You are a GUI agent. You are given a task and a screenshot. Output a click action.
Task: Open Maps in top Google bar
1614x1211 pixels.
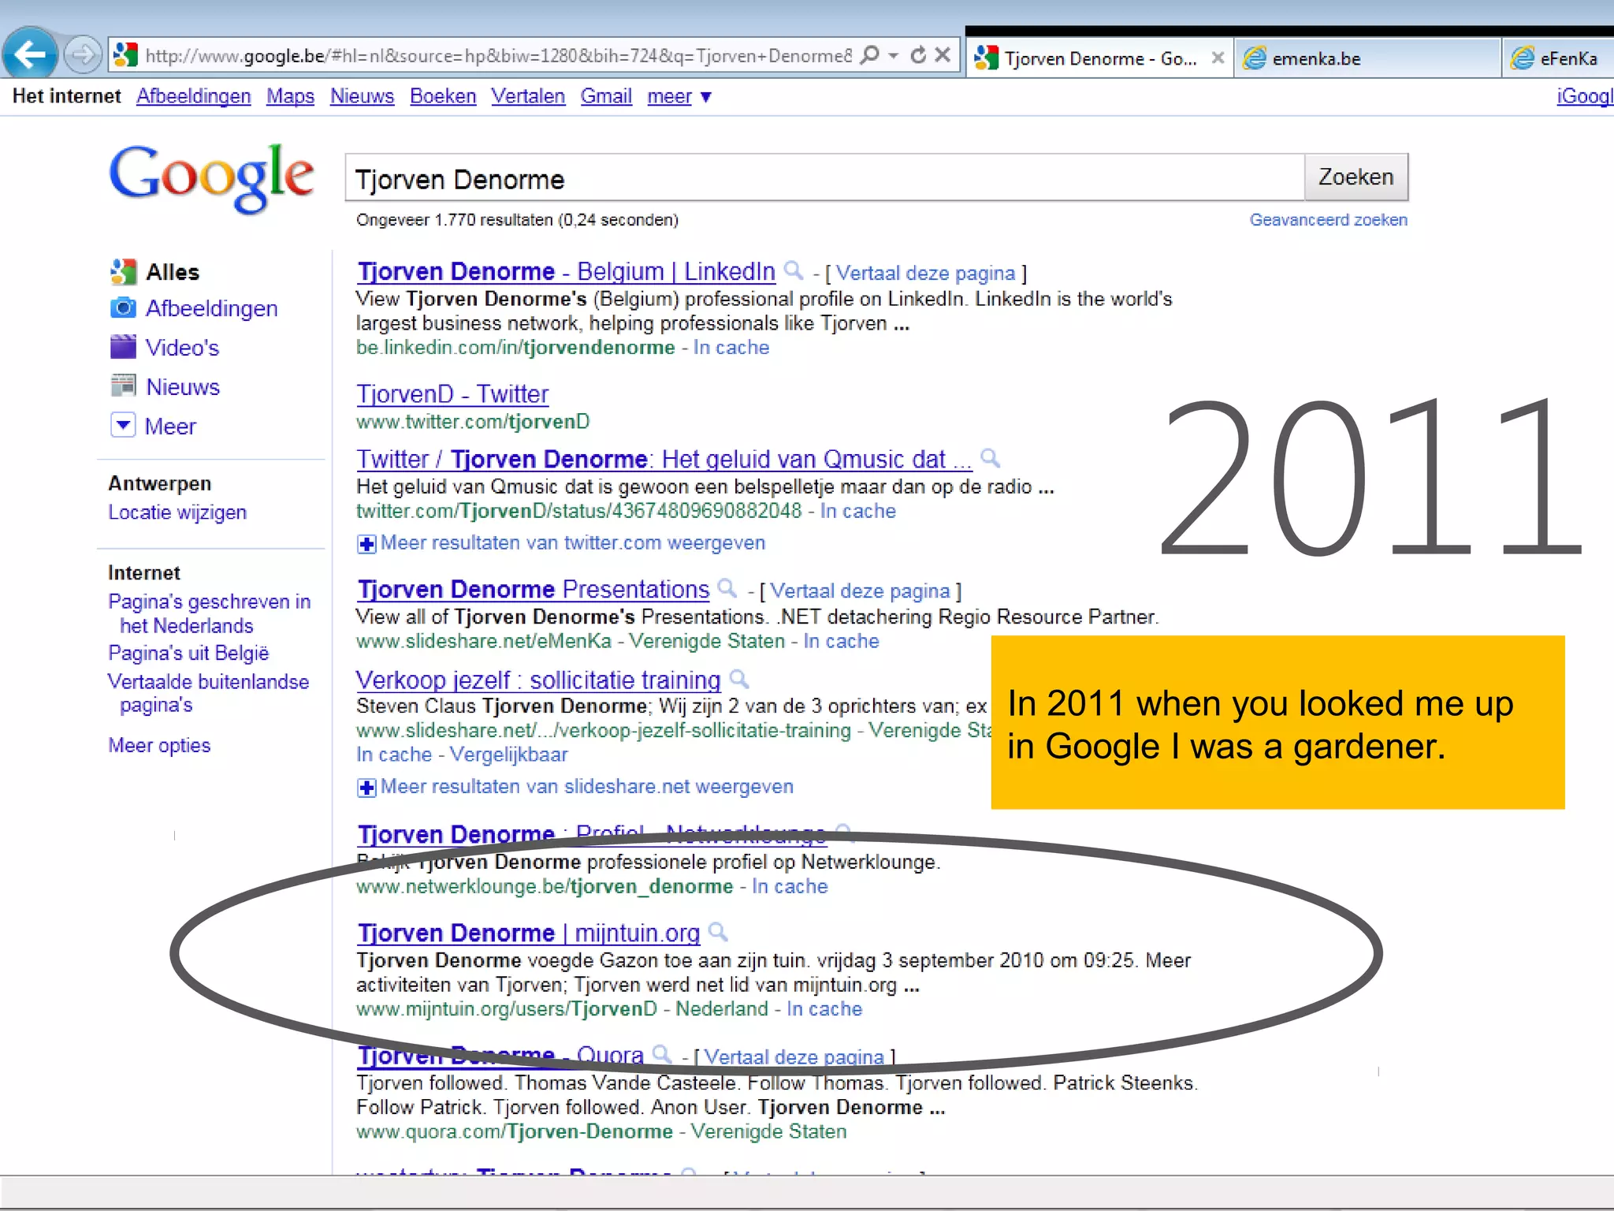(290, 96)
